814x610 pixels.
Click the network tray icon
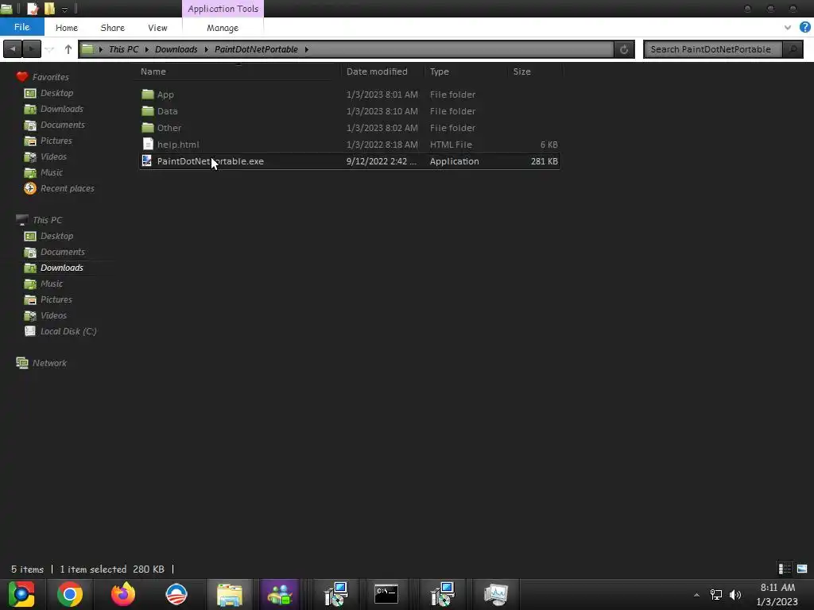(x=716, y=595)
